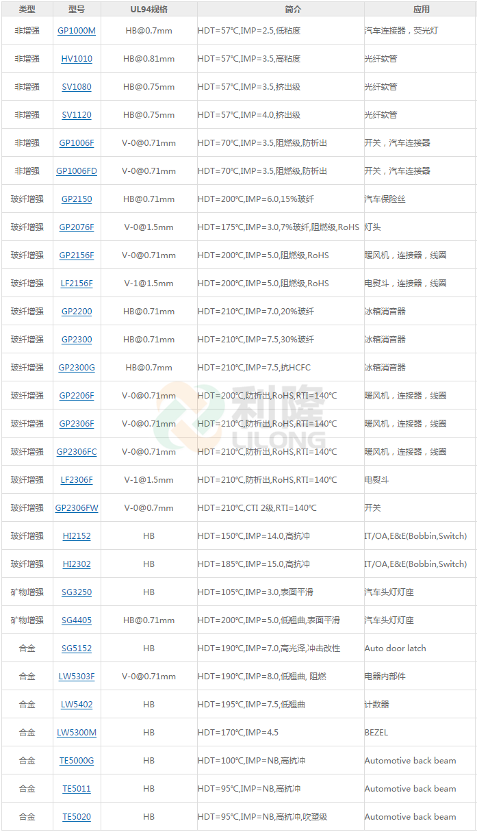477x832 pixels.
Task: Click the GP2306FW model link
Action: pyautogui.click(x=77, y=508)
